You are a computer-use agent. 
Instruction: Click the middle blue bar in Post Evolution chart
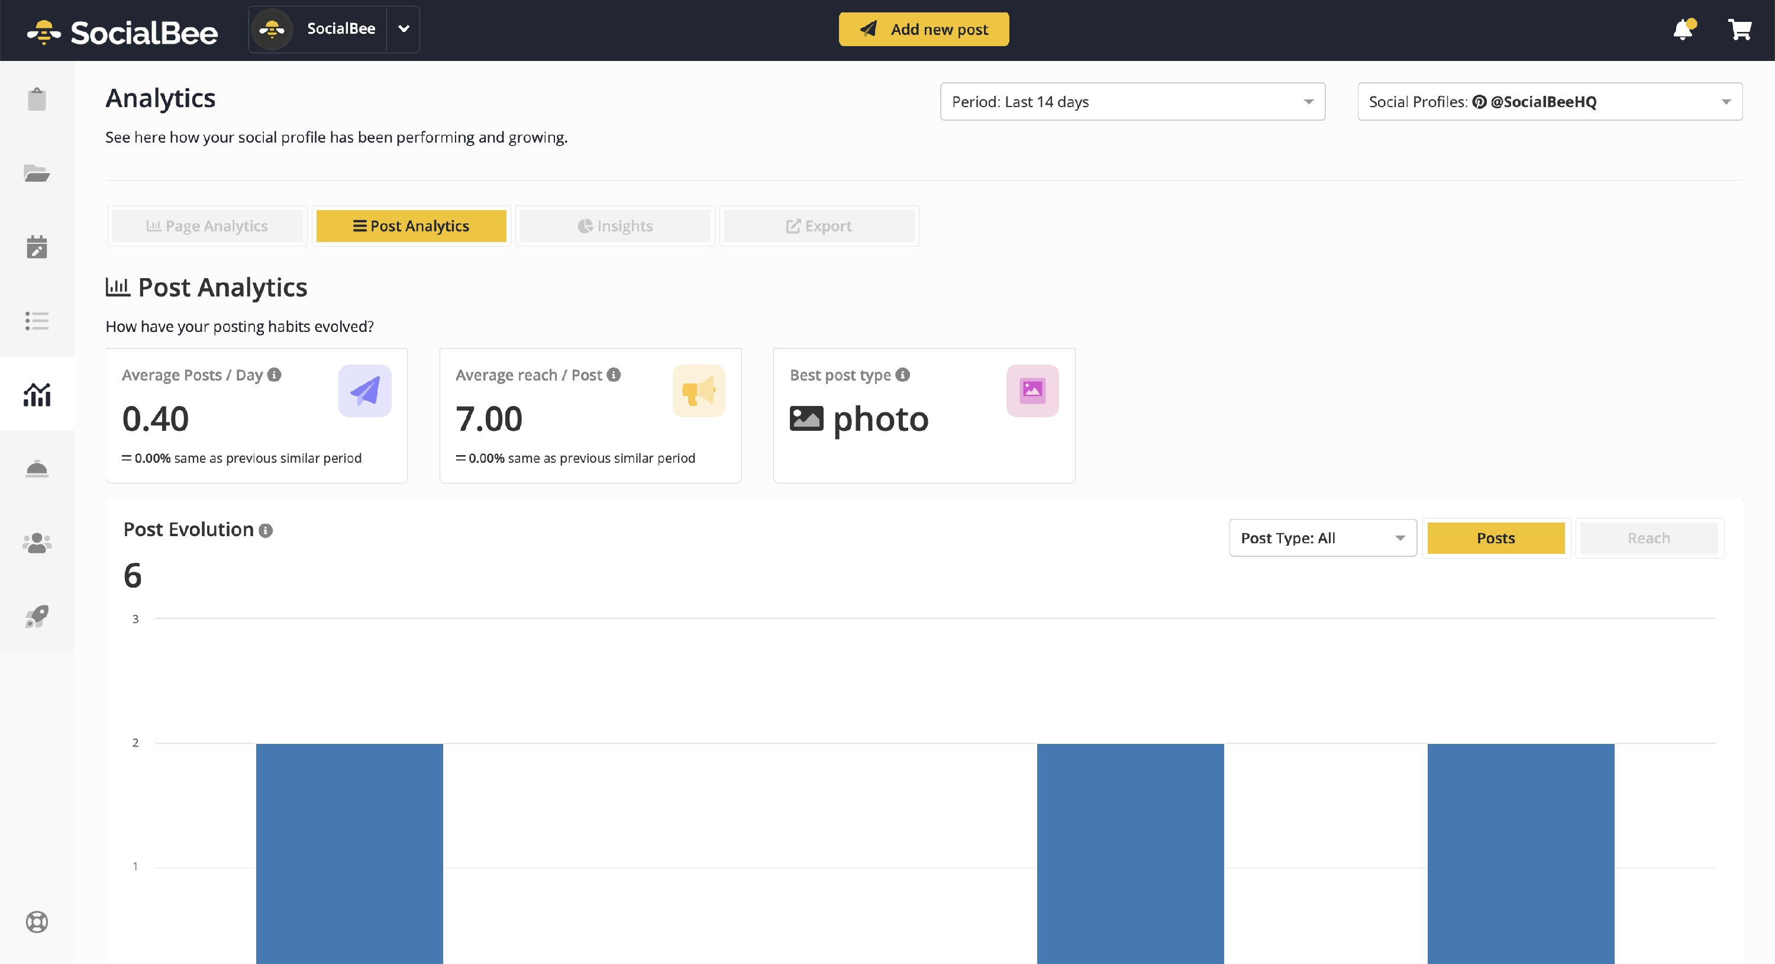[x=1130, y=853]
